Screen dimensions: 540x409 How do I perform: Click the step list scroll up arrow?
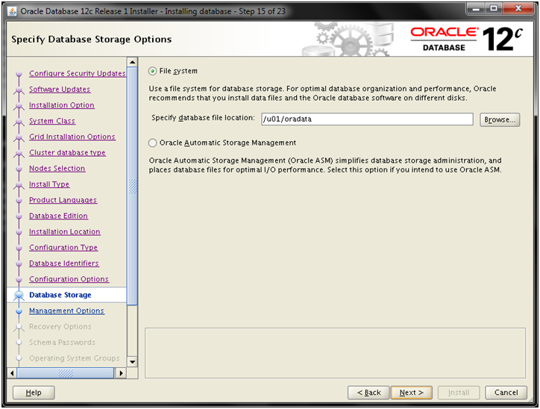click(x=132, y=63)
